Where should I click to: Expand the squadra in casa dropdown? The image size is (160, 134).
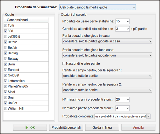tap(107, 41)
